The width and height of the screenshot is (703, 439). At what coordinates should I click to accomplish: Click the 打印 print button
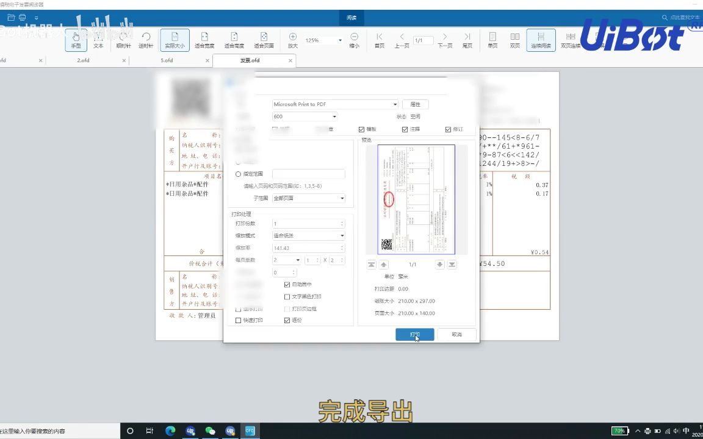point(415,334)
